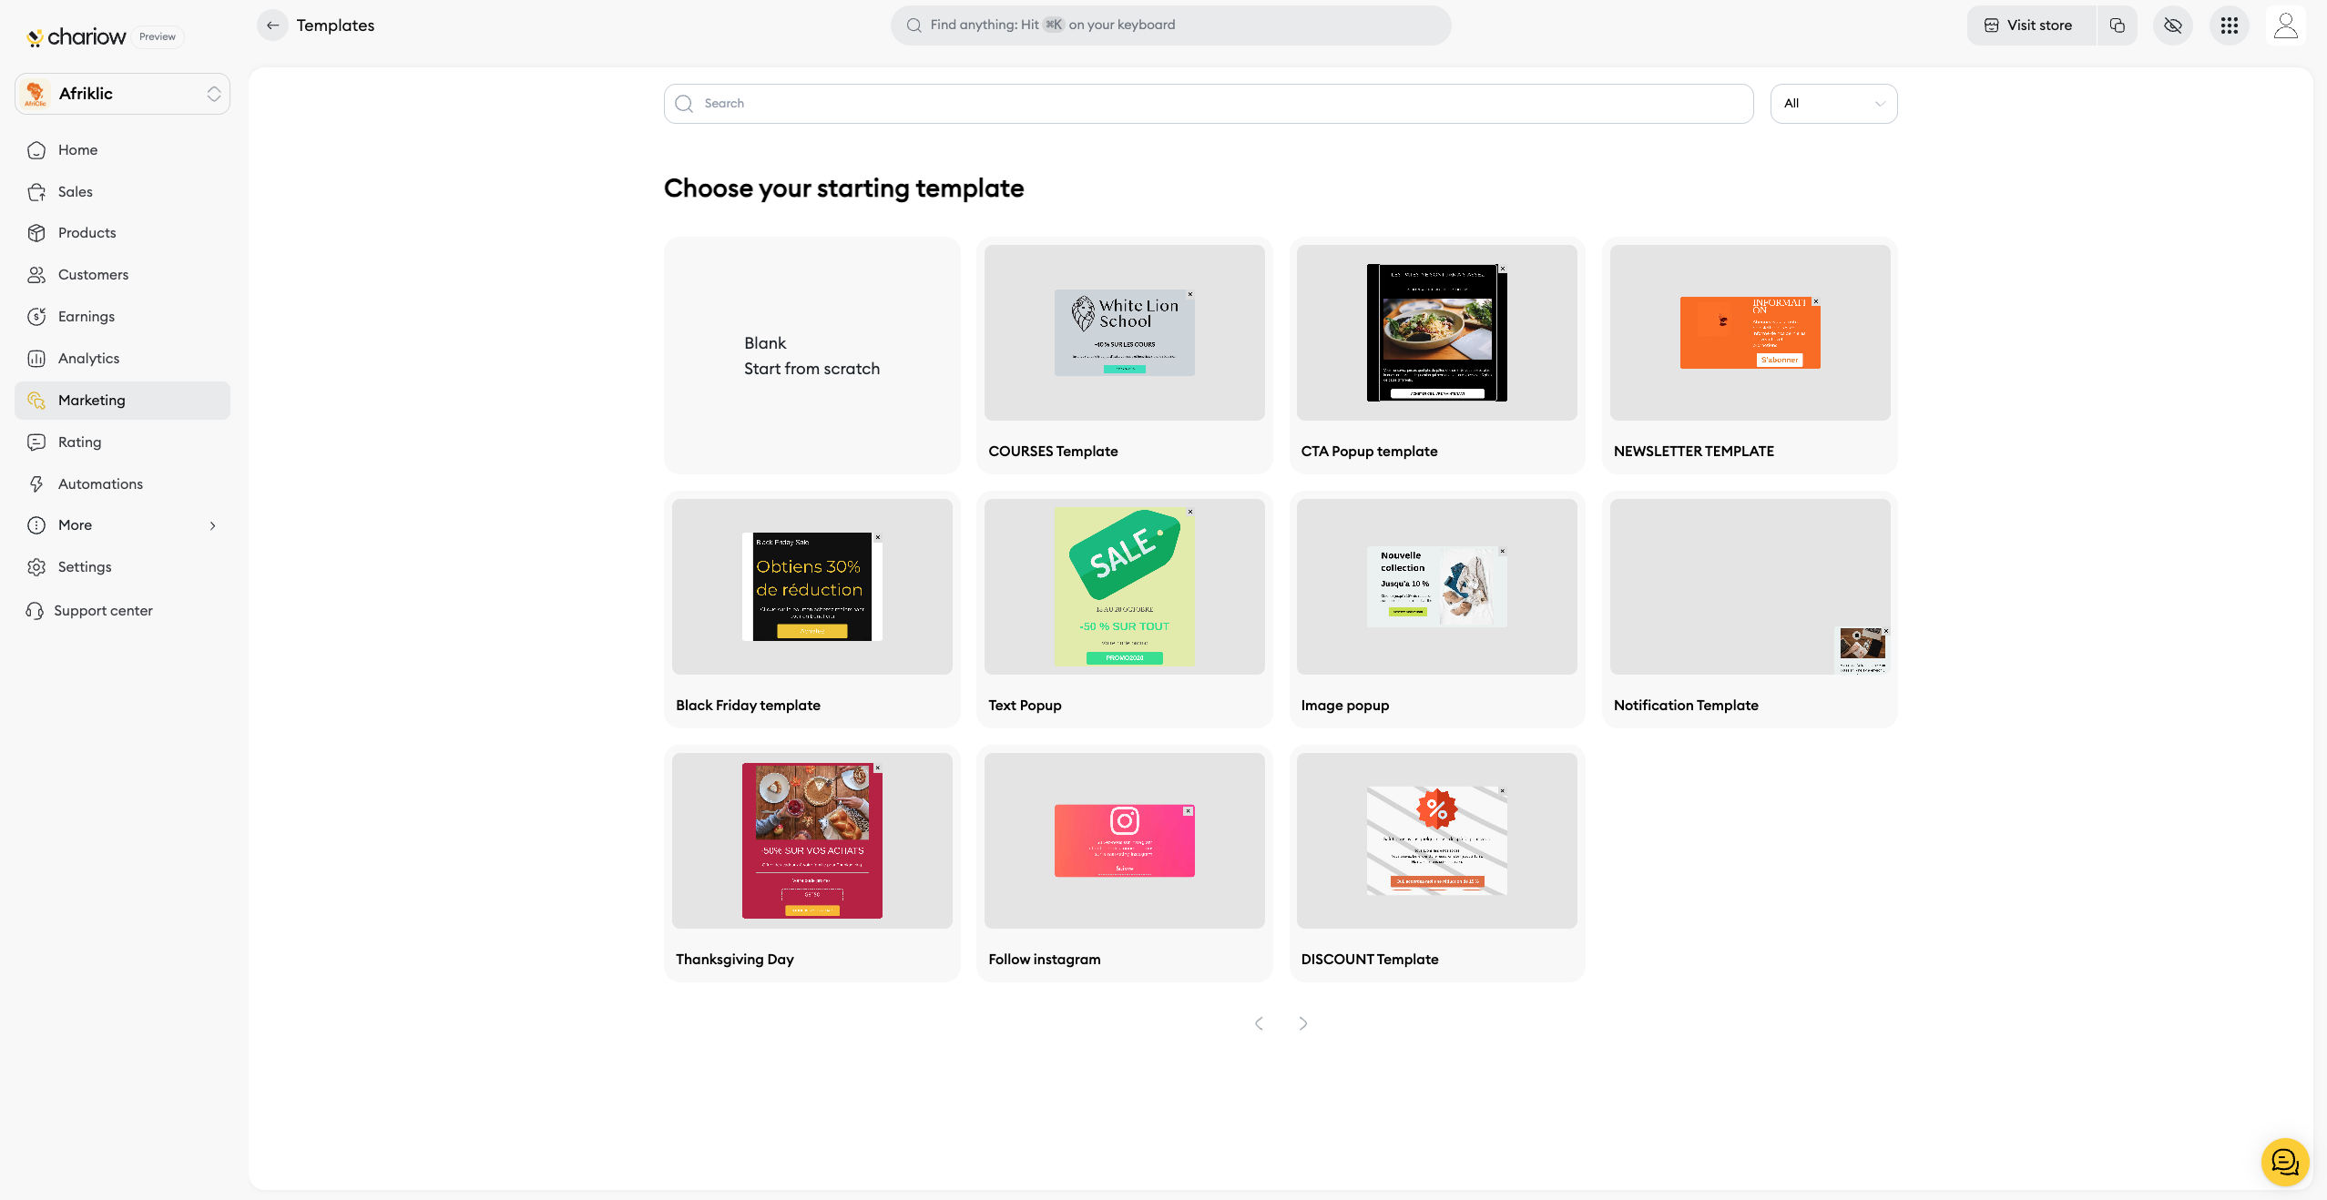The image size is (2327, 1200).
Task: Expand the More sidebar submenu
Action: point(212,525)
